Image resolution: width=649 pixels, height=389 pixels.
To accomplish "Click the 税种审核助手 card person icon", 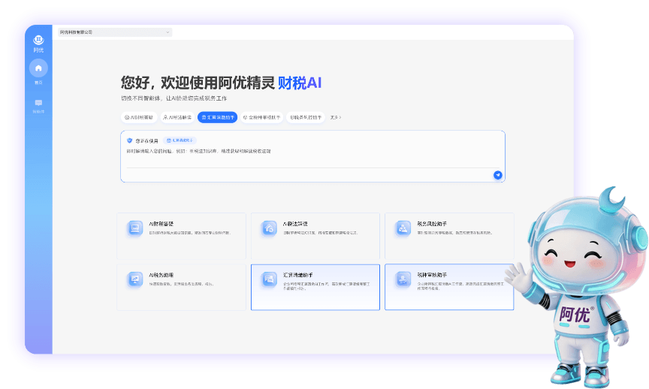I will tap(403, 279).
